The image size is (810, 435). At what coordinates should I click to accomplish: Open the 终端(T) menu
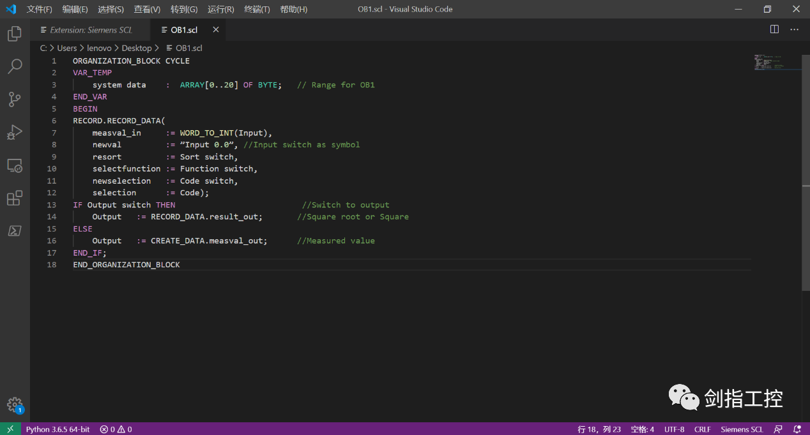click(x=257, y=9)
